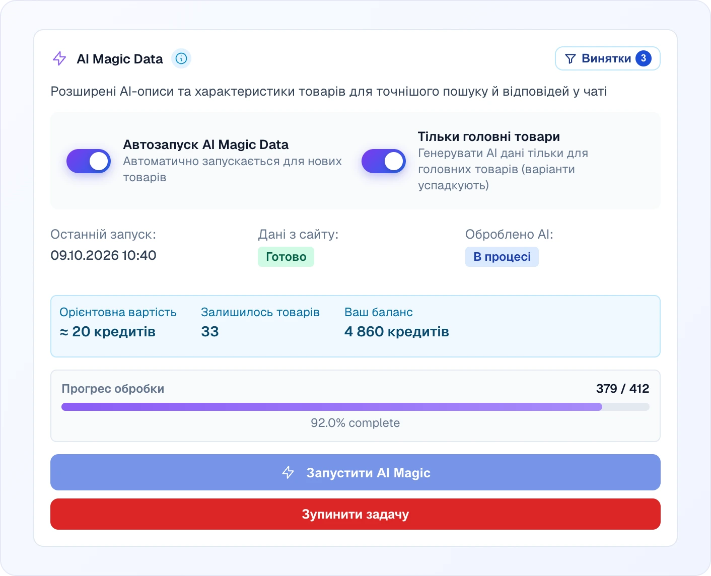Click the ≈ 20 кредитів estimated cost
711x576 pixels.
click(x=107, y=332)
